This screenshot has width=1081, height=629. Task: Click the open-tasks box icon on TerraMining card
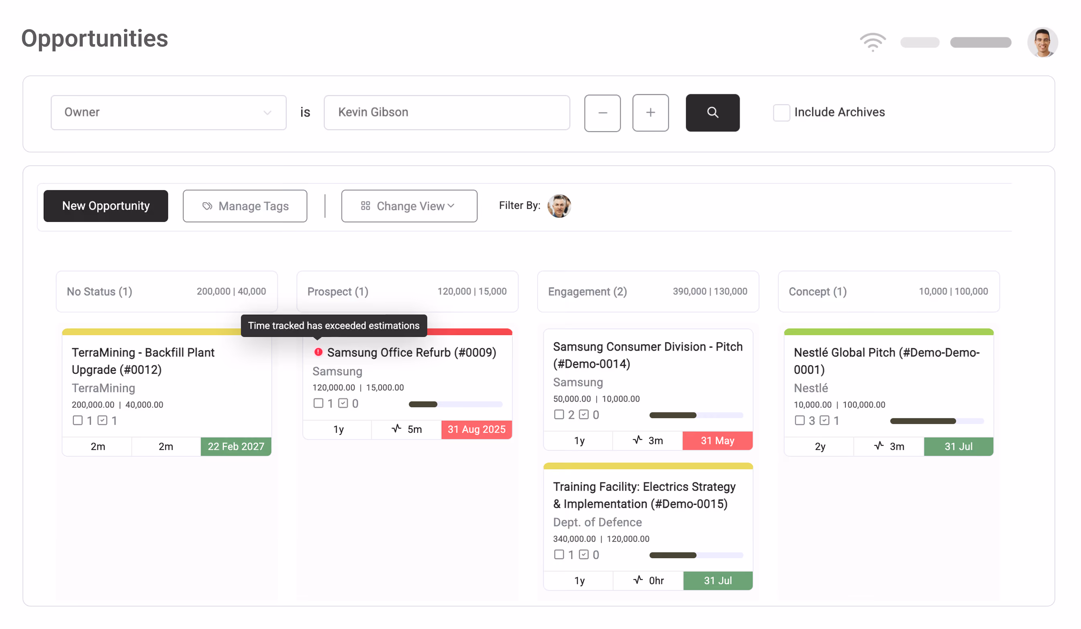(78, 420)
